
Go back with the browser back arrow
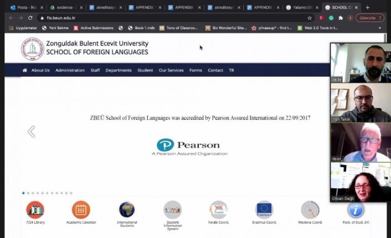(x=11, y=18)
